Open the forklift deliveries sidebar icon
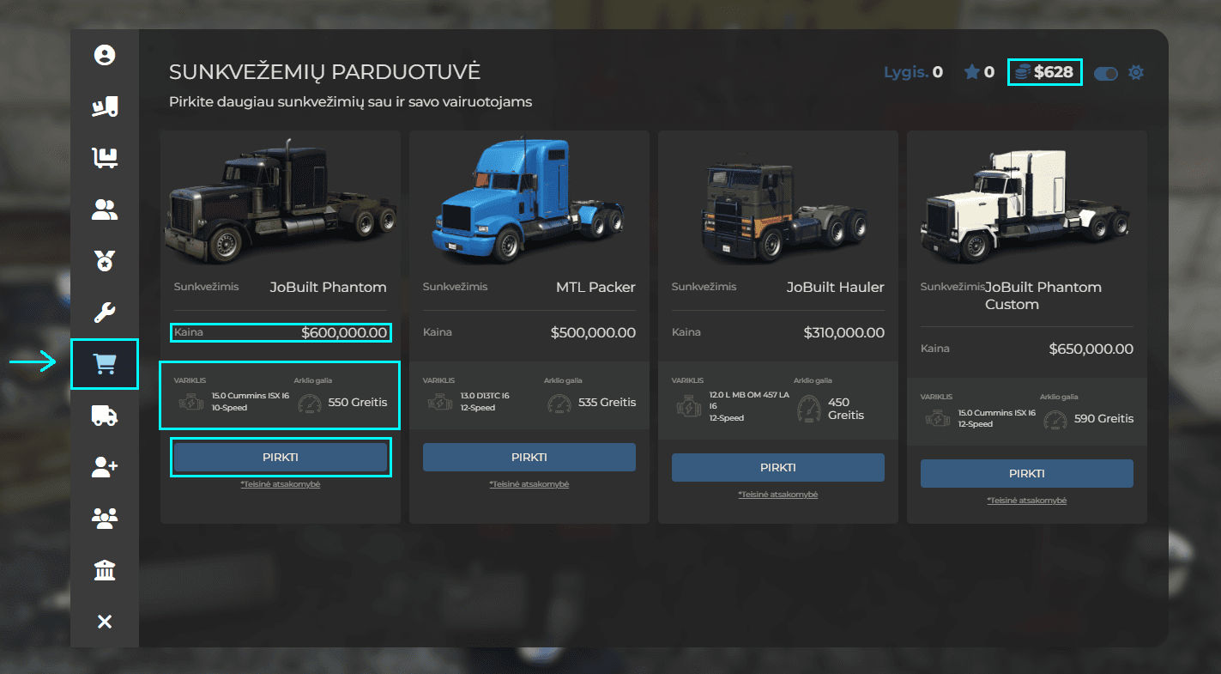The height and width of the screenshot is (674, 1221). [105, 106]
